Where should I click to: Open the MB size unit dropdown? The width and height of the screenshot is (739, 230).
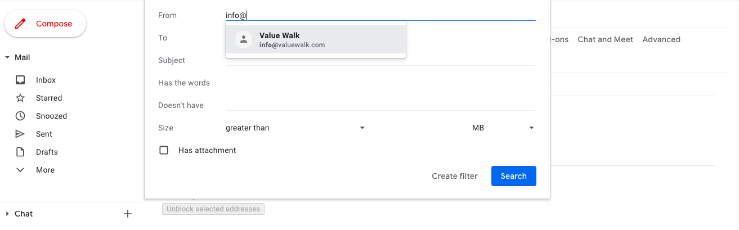tap(503, 128)
